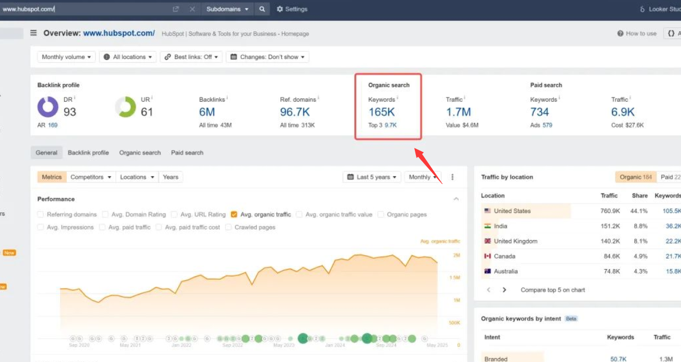
Task: Click the Canada flag icon
Action: [488, 256]
